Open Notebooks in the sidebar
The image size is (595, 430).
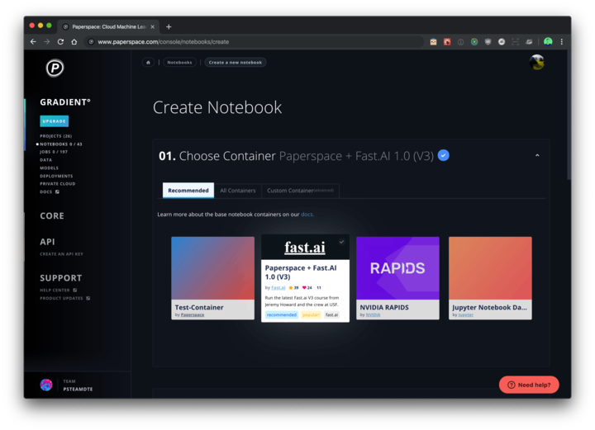pyautogui.click(x=60, y=144)
